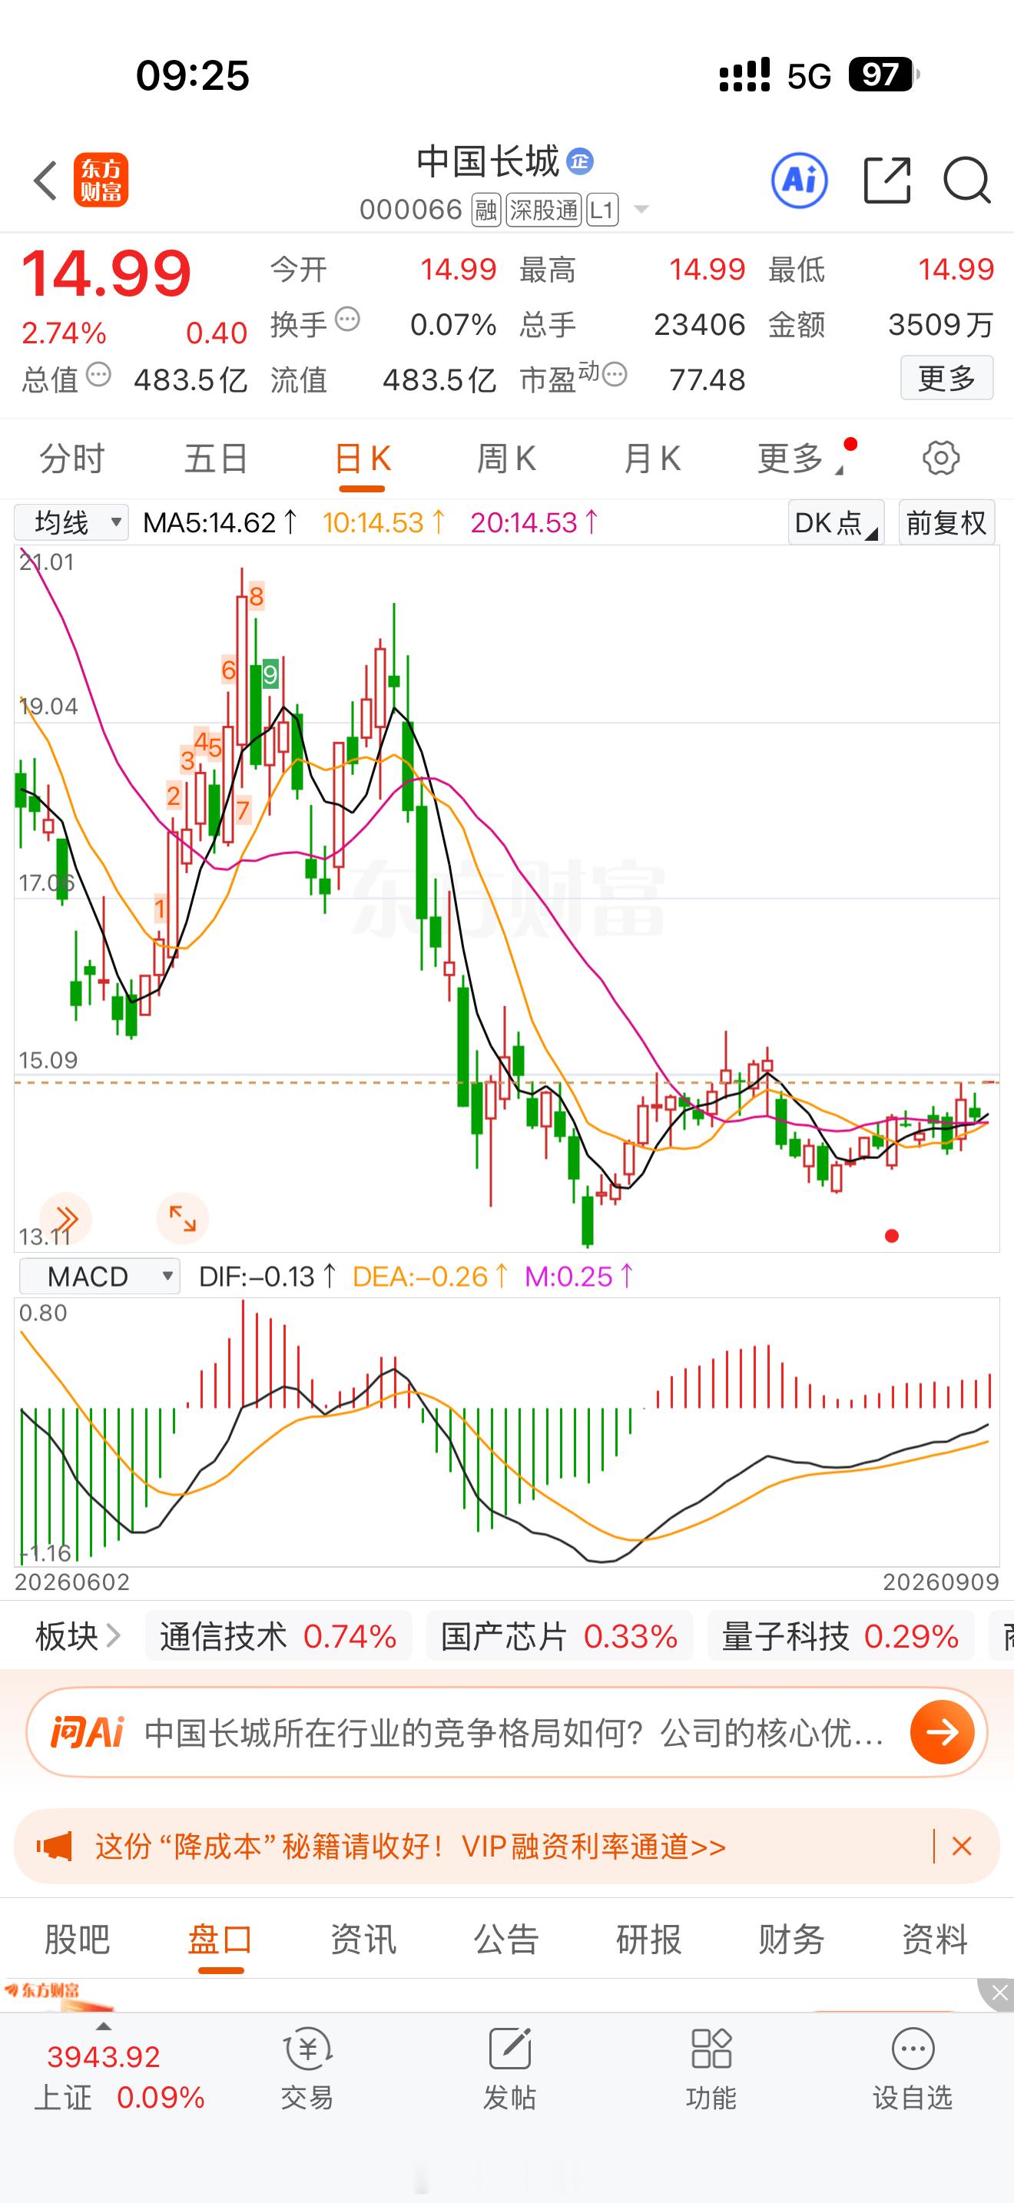Open 功能 functions icon
This screenshot has width=1014, height=2203.
[x=711, y=2049]
